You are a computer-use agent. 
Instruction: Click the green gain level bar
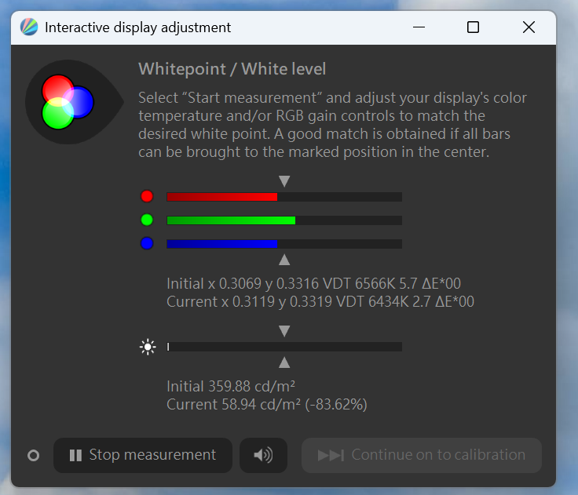(x=284, y=220)
